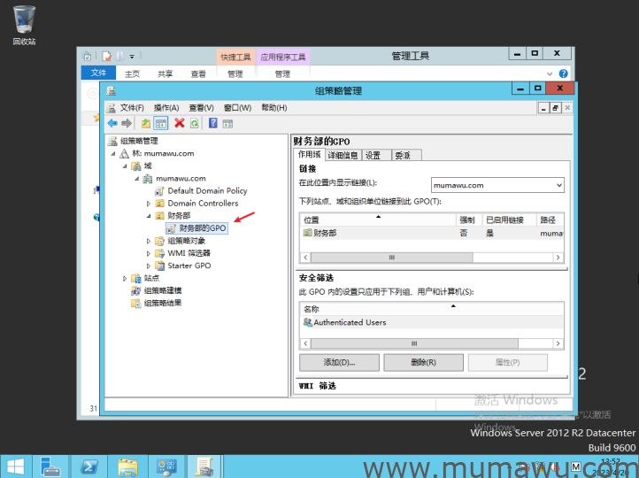Click the 删除(R) button
This screenshot has height=478, width=639.
(422, 362)
